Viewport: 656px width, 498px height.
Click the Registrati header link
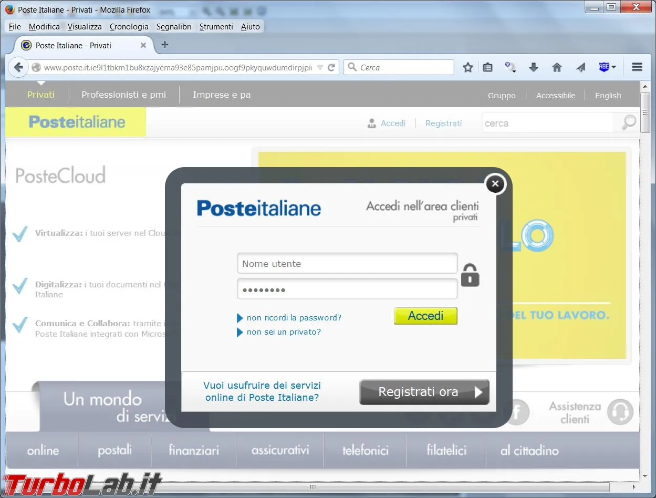(444, 123)
